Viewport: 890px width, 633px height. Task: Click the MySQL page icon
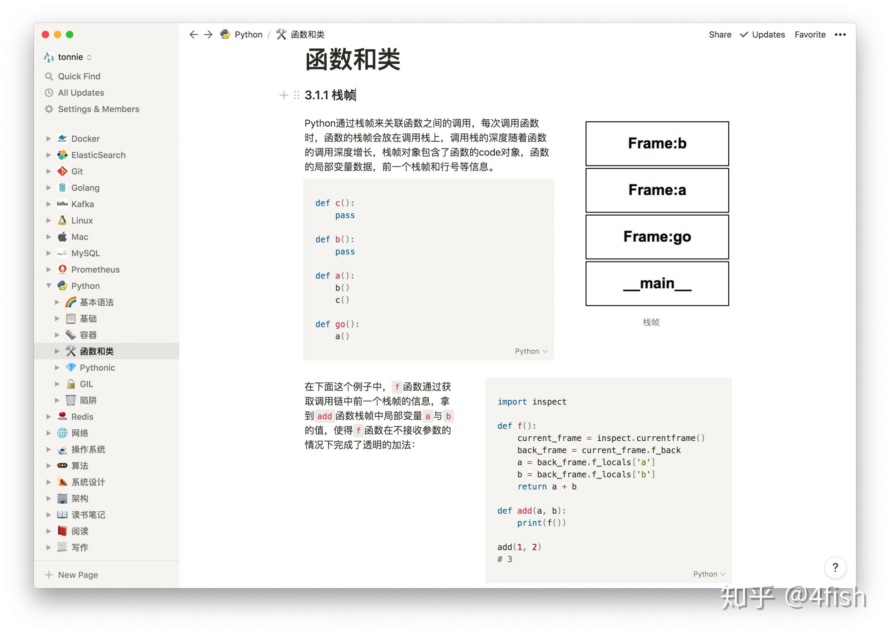pyautogui.click(x=62, y=253)
